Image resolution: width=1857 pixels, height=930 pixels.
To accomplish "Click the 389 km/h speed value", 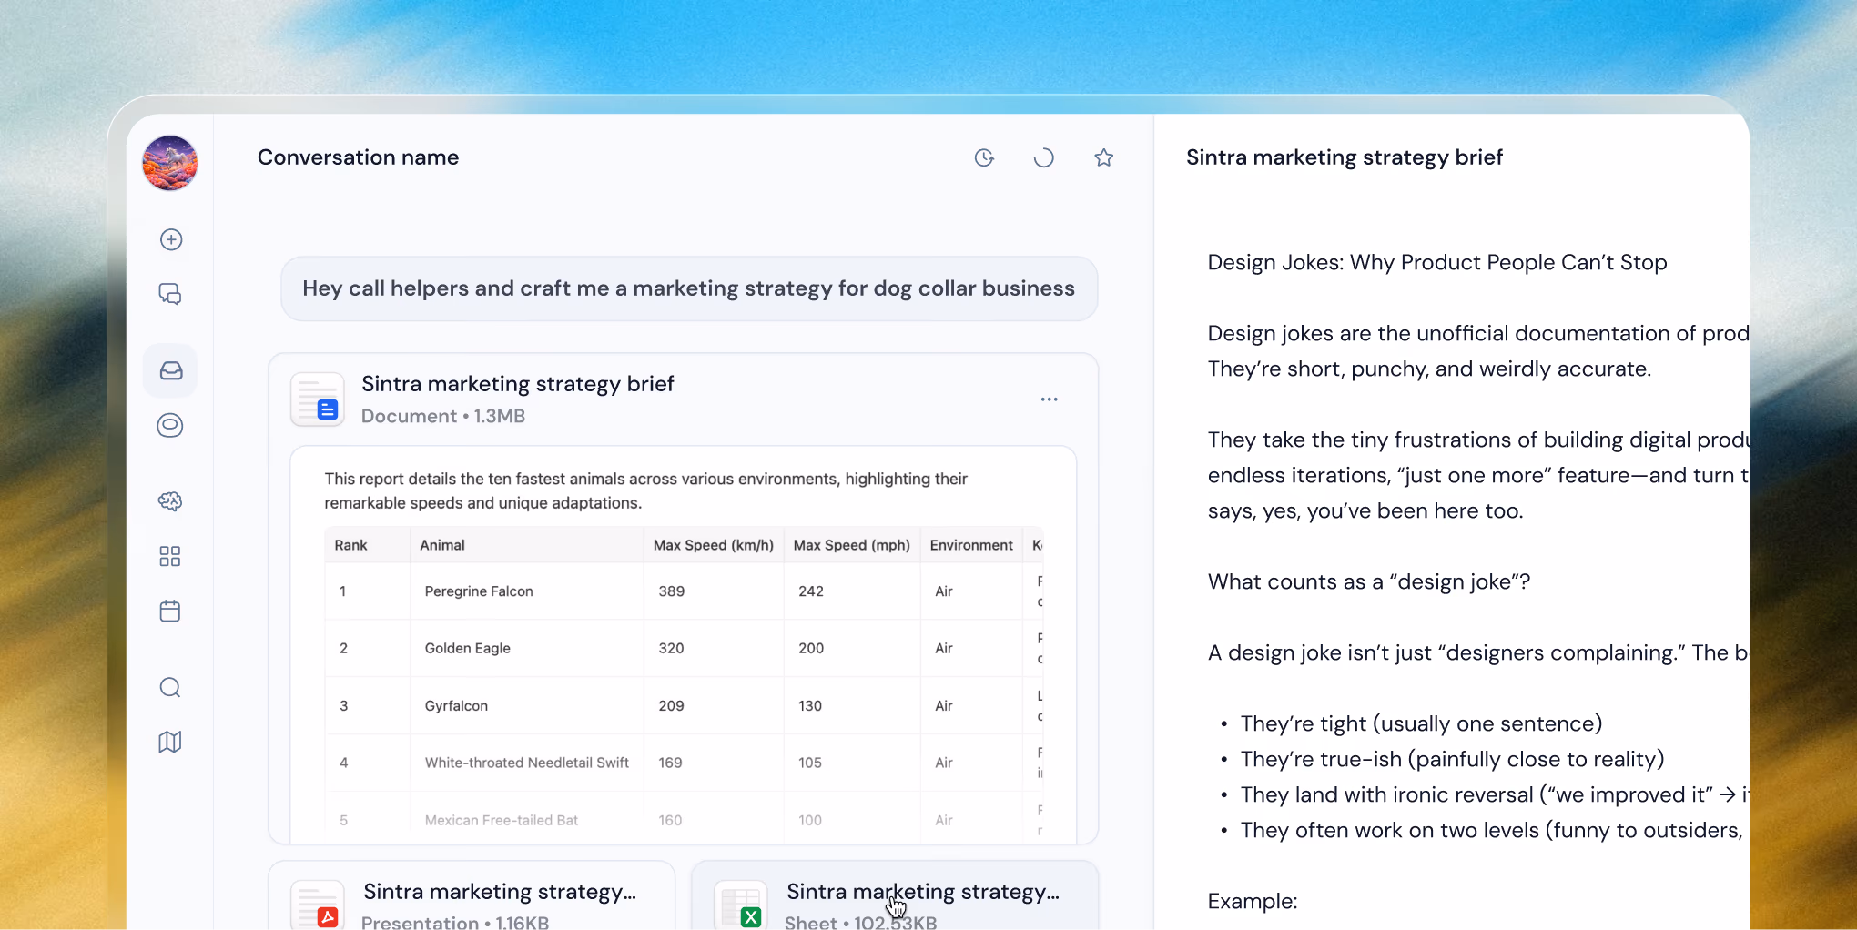I will (x=672, y=591).
